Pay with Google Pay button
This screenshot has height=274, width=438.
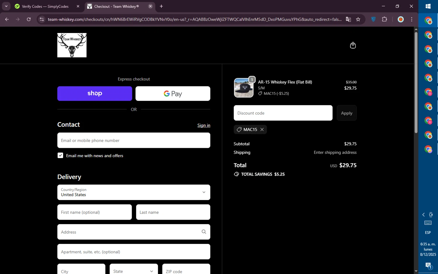173,93
